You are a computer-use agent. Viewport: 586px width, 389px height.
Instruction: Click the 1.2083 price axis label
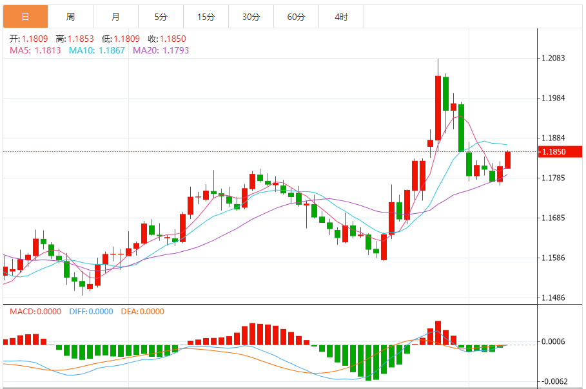pyautogui.click(x=553, y=58)
